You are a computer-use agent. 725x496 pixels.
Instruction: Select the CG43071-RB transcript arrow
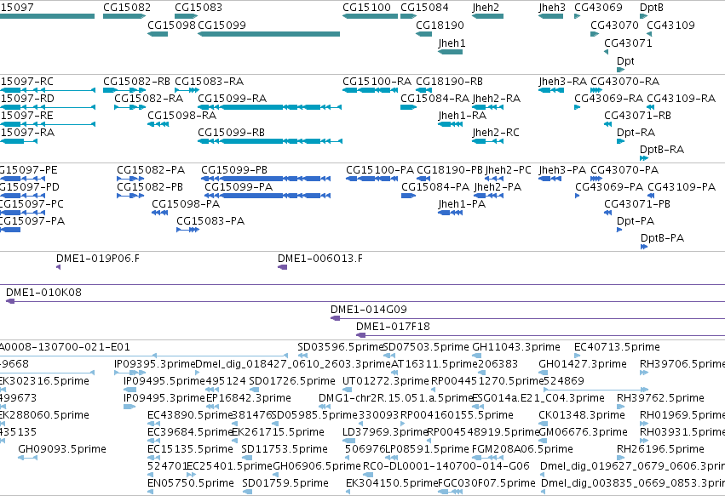click(607, 124)
